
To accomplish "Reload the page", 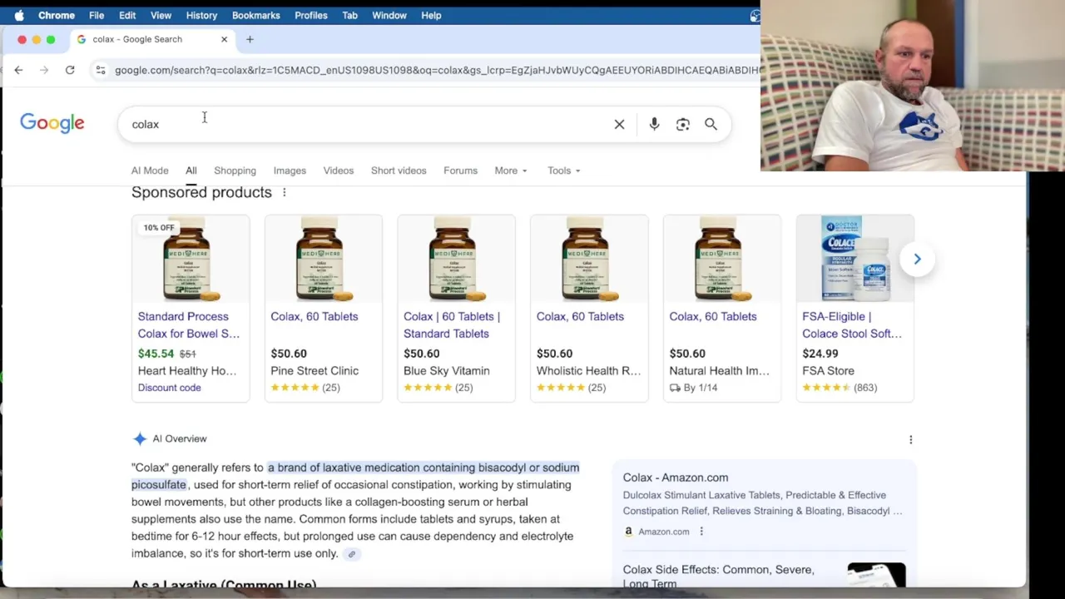I will click(70, 70).
